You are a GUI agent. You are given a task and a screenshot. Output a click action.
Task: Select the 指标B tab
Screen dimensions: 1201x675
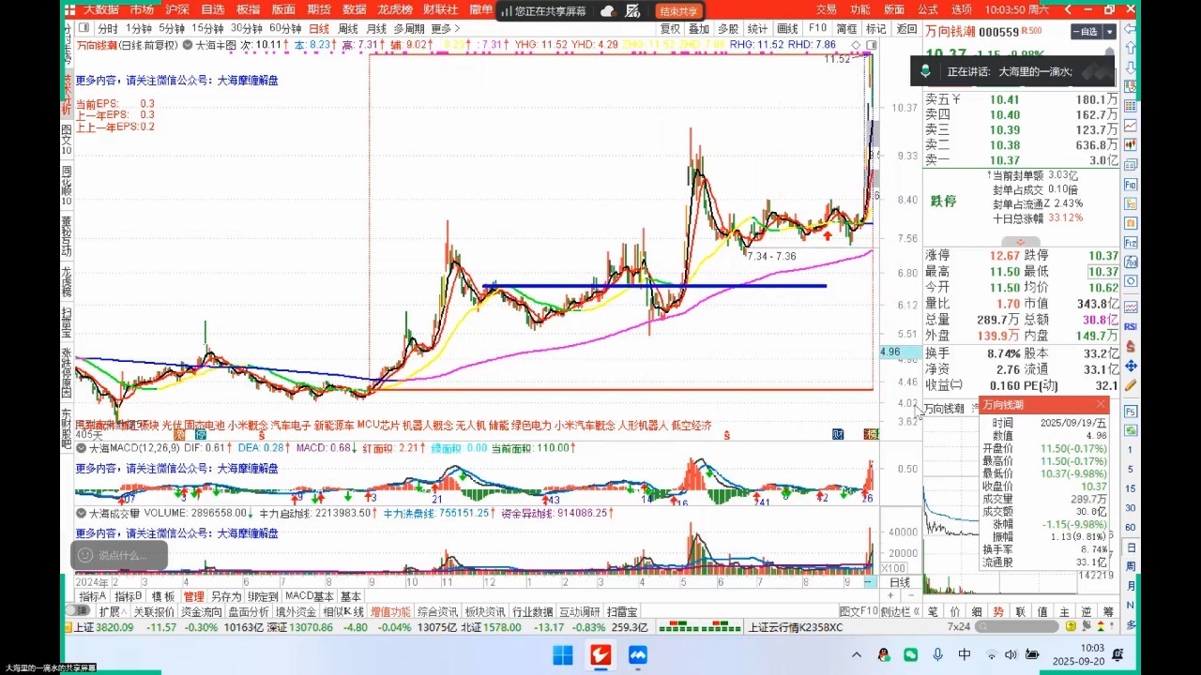point(129,596)
